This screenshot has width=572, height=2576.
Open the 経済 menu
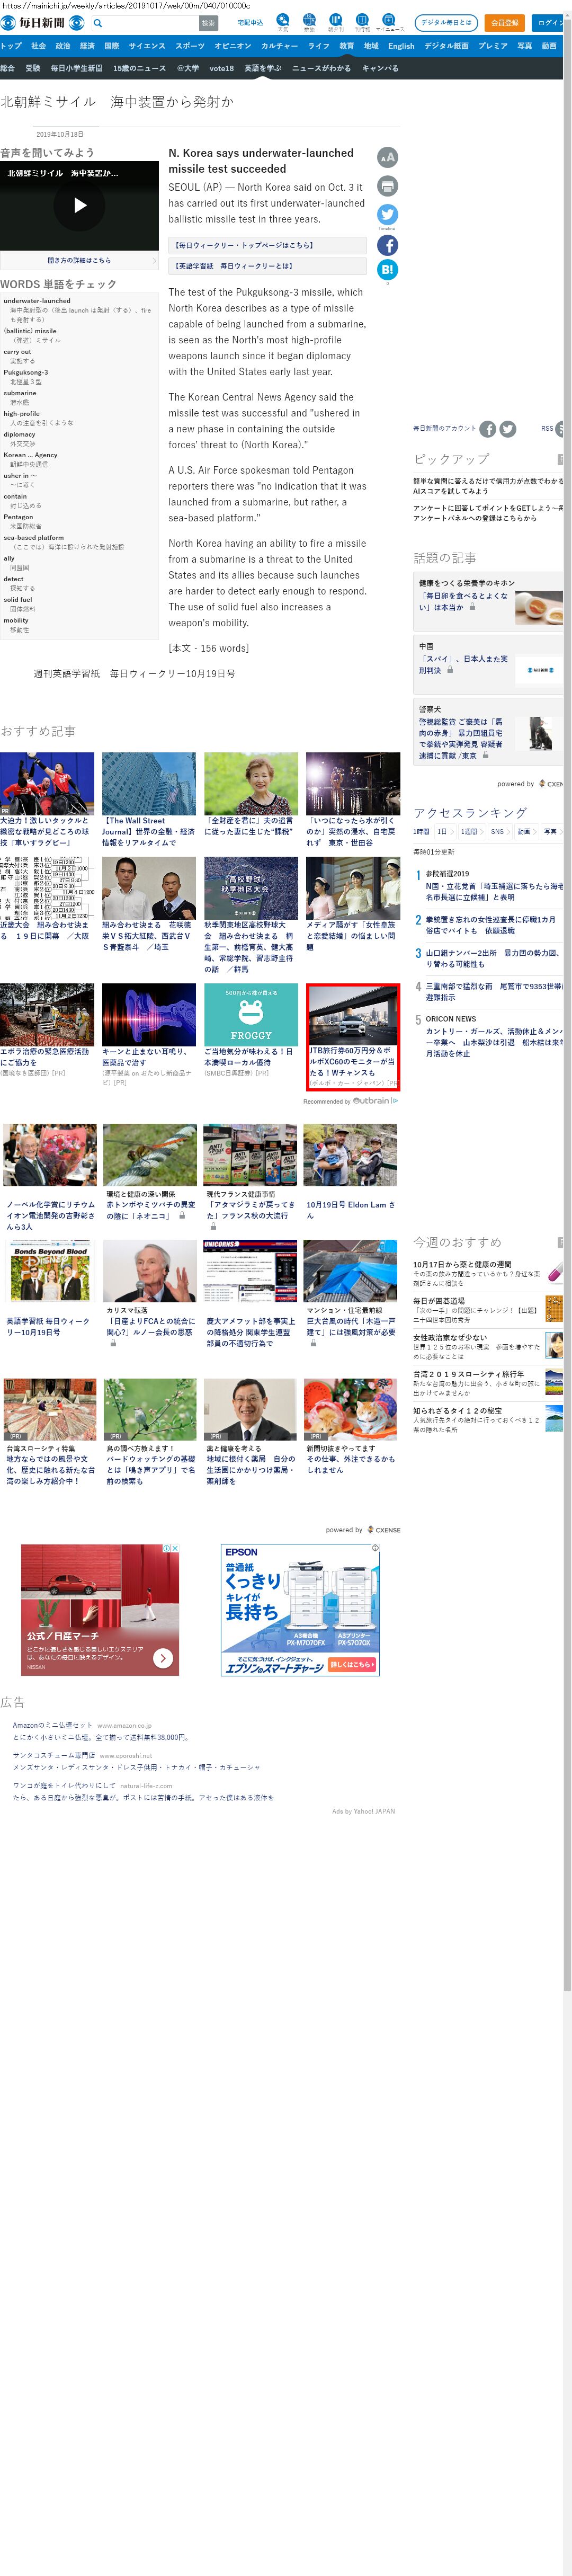coord(87,46)
